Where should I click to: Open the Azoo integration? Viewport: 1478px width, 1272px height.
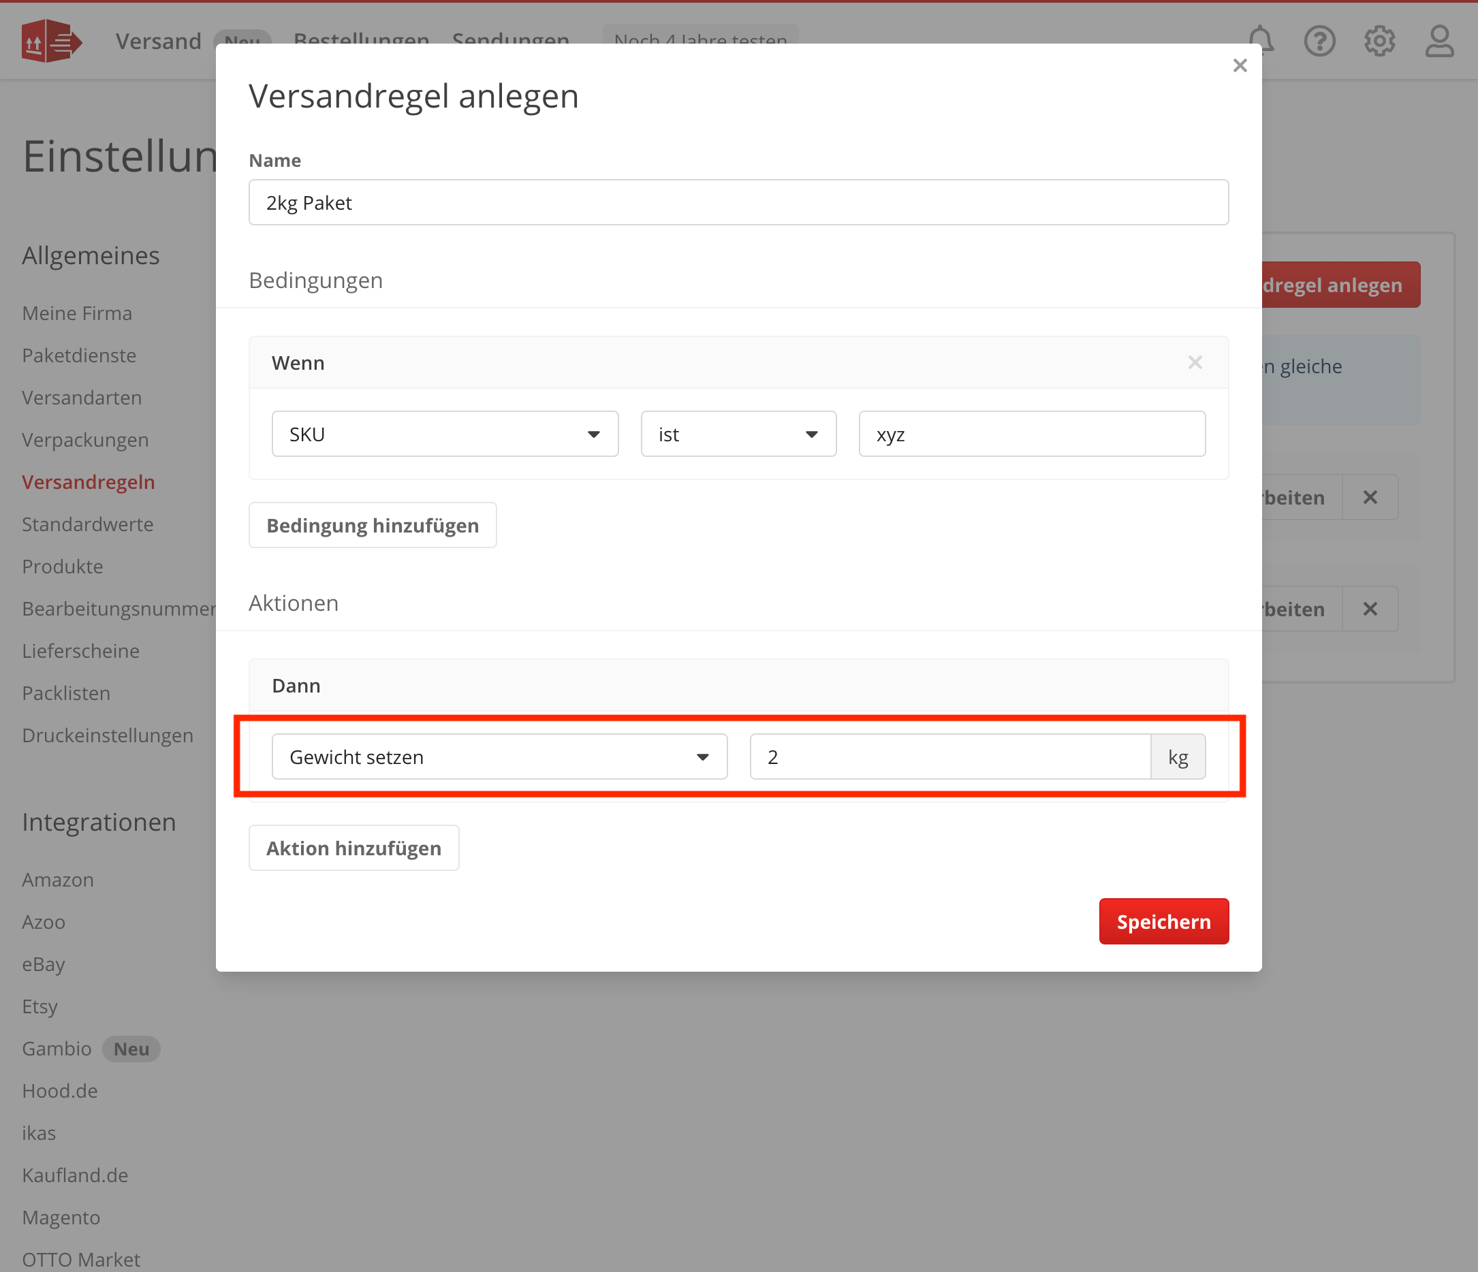pyautogui.click(x=44, y=921)
